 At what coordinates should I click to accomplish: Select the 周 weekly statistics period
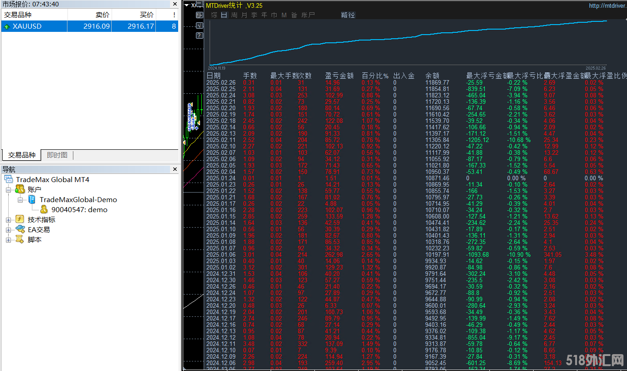(234, 15)
